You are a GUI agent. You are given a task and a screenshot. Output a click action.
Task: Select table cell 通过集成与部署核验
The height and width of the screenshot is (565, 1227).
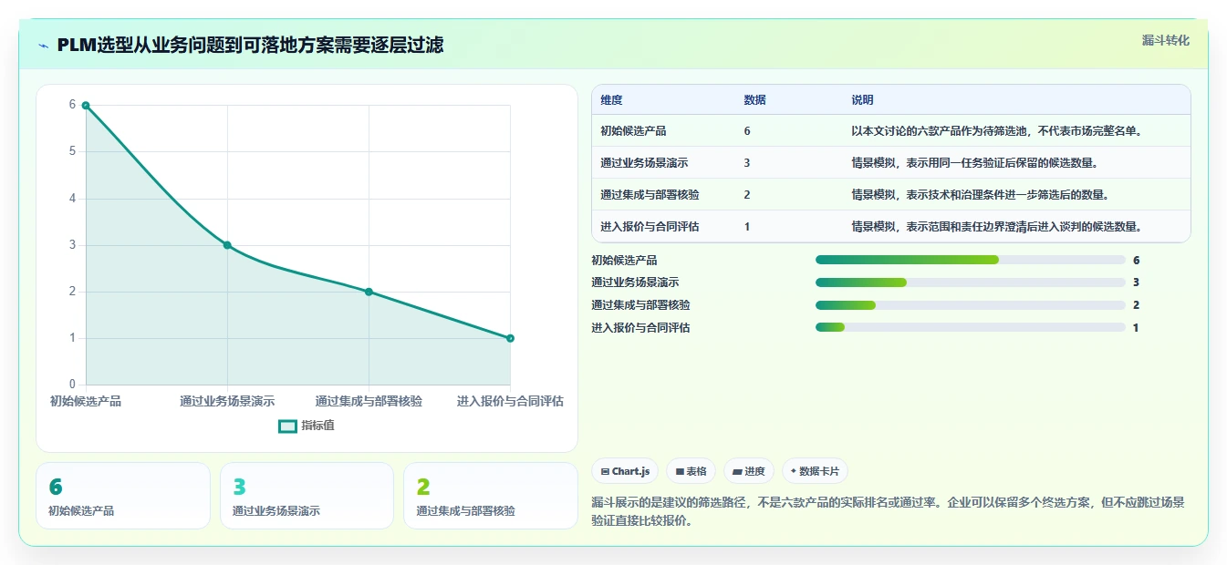coord(650,195)
